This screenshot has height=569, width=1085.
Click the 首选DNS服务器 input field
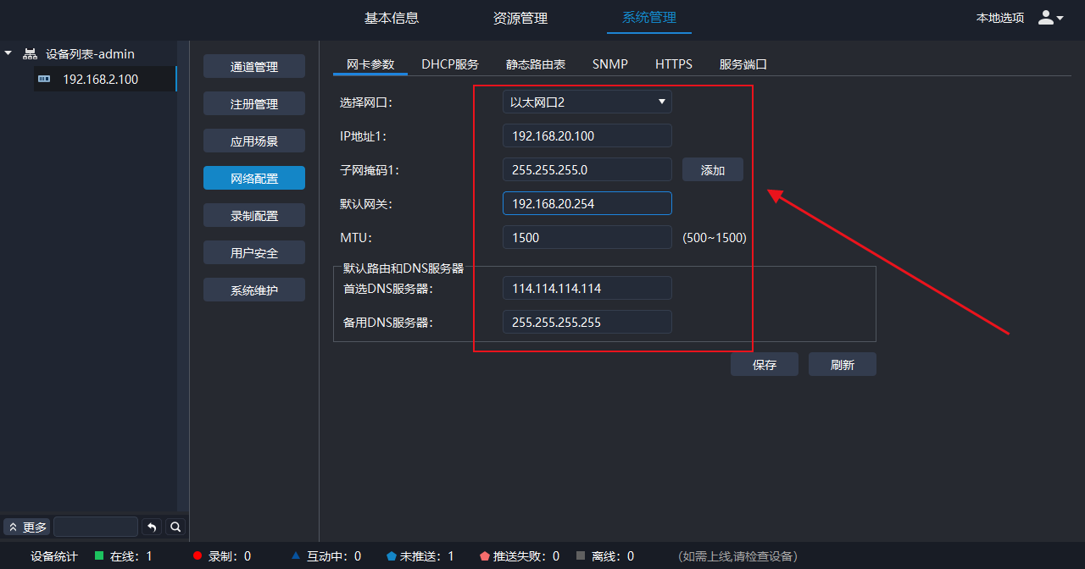pos(587,288)
